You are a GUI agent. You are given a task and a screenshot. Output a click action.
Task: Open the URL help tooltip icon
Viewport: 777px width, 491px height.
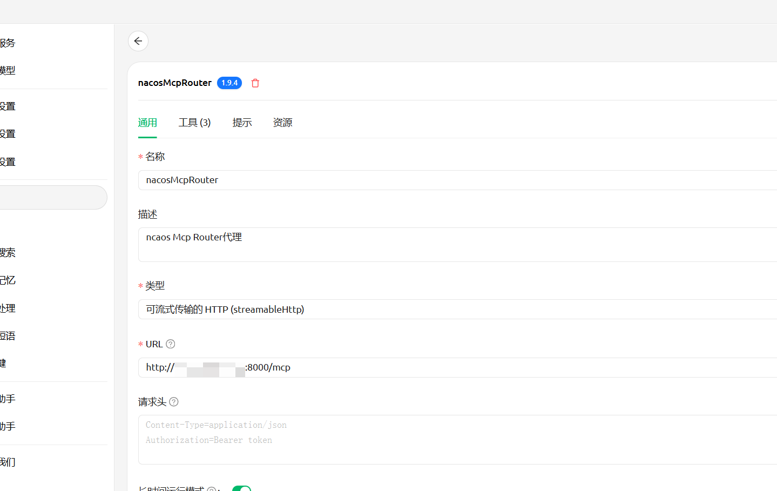tap(171, 344)
